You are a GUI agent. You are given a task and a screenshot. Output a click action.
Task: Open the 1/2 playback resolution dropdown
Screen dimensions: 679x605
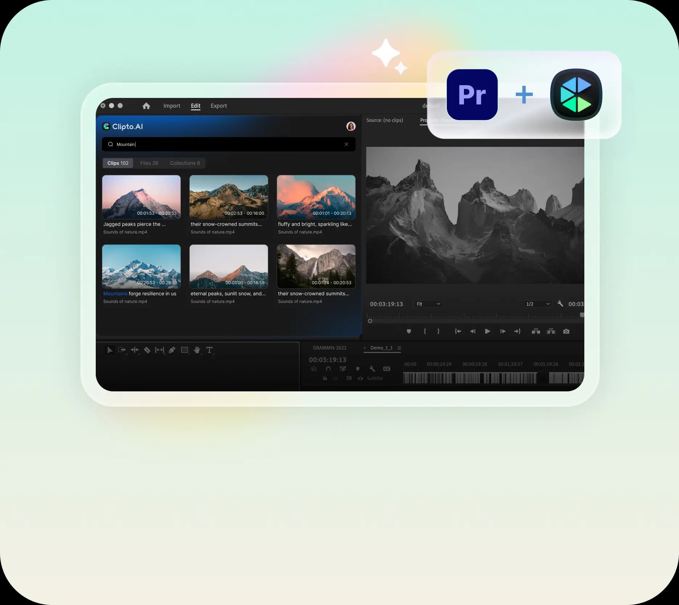[537, 304]
